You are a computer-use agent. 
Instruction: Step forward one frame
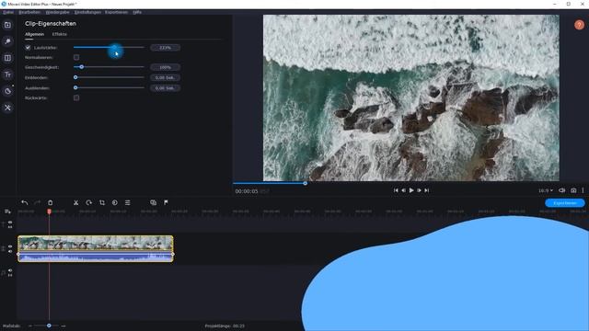(419, 190)
